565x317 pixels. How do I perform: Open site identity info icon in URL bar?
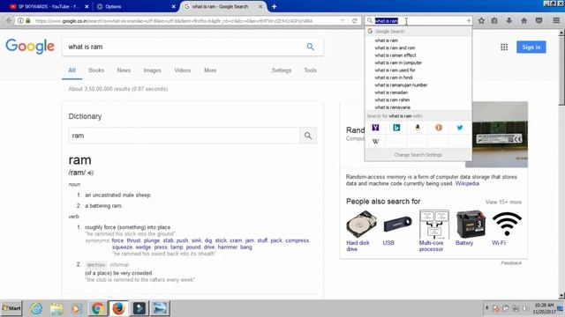(x=20, y=21)
